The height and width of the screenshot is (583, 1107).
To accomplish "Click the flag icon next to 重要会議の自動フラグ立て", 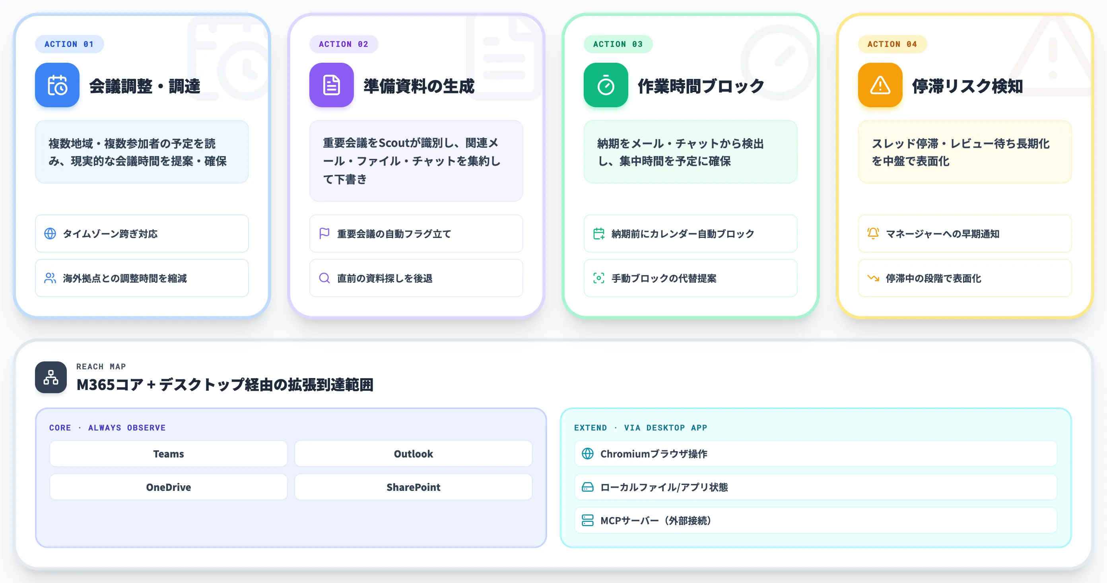I will point(324,234).
